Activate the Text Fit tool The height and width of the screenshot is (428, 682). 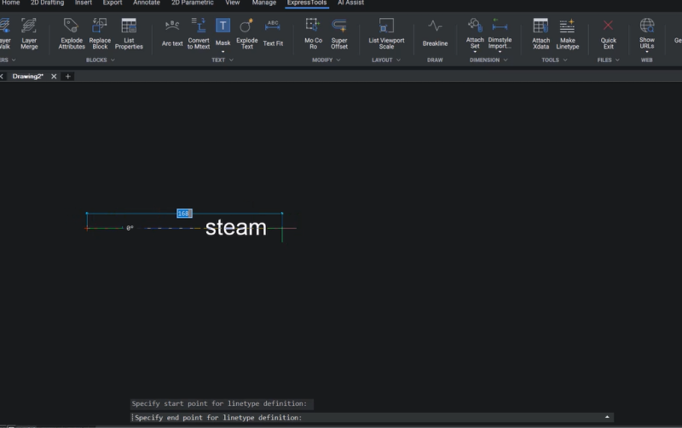273,33
